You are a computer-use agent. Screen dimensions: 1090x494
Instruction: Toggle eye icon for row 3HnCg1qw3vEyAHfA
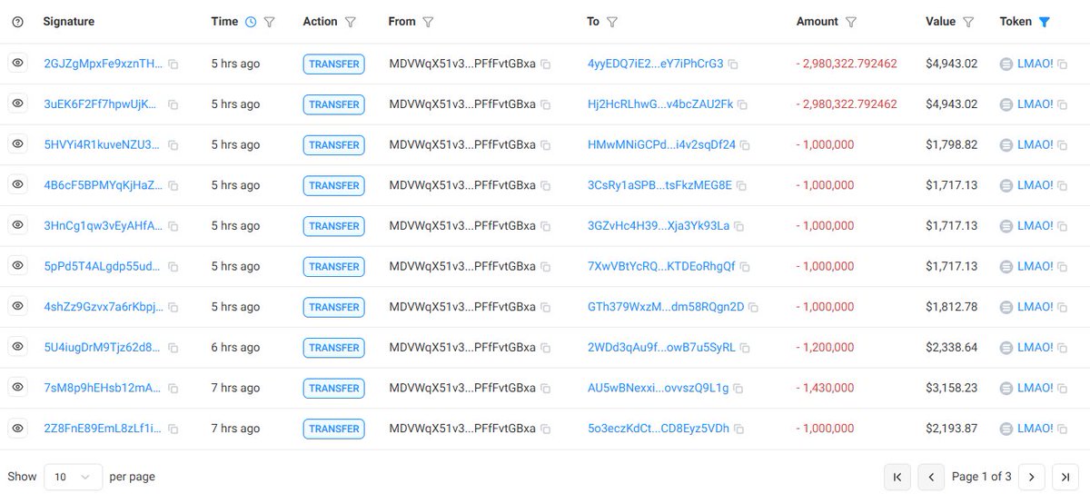point(17,224)
